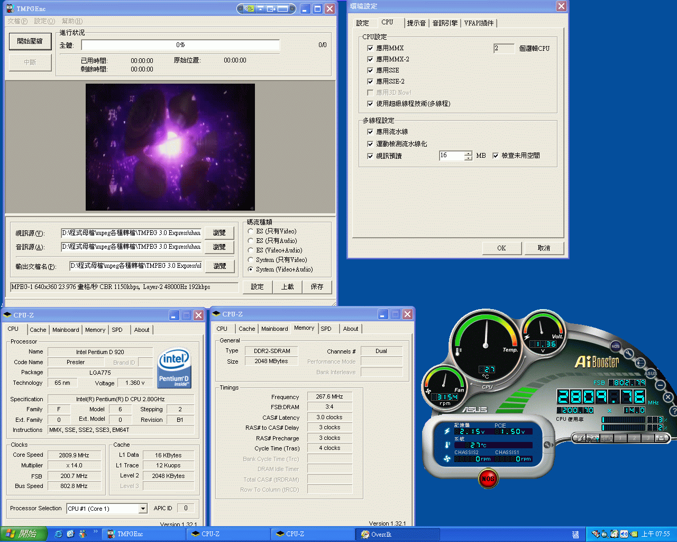This screenshot has width=677, height=542.
Task: Click the wrench arrow tab on AI Booster monitor panel
Action: coord(547,445)
